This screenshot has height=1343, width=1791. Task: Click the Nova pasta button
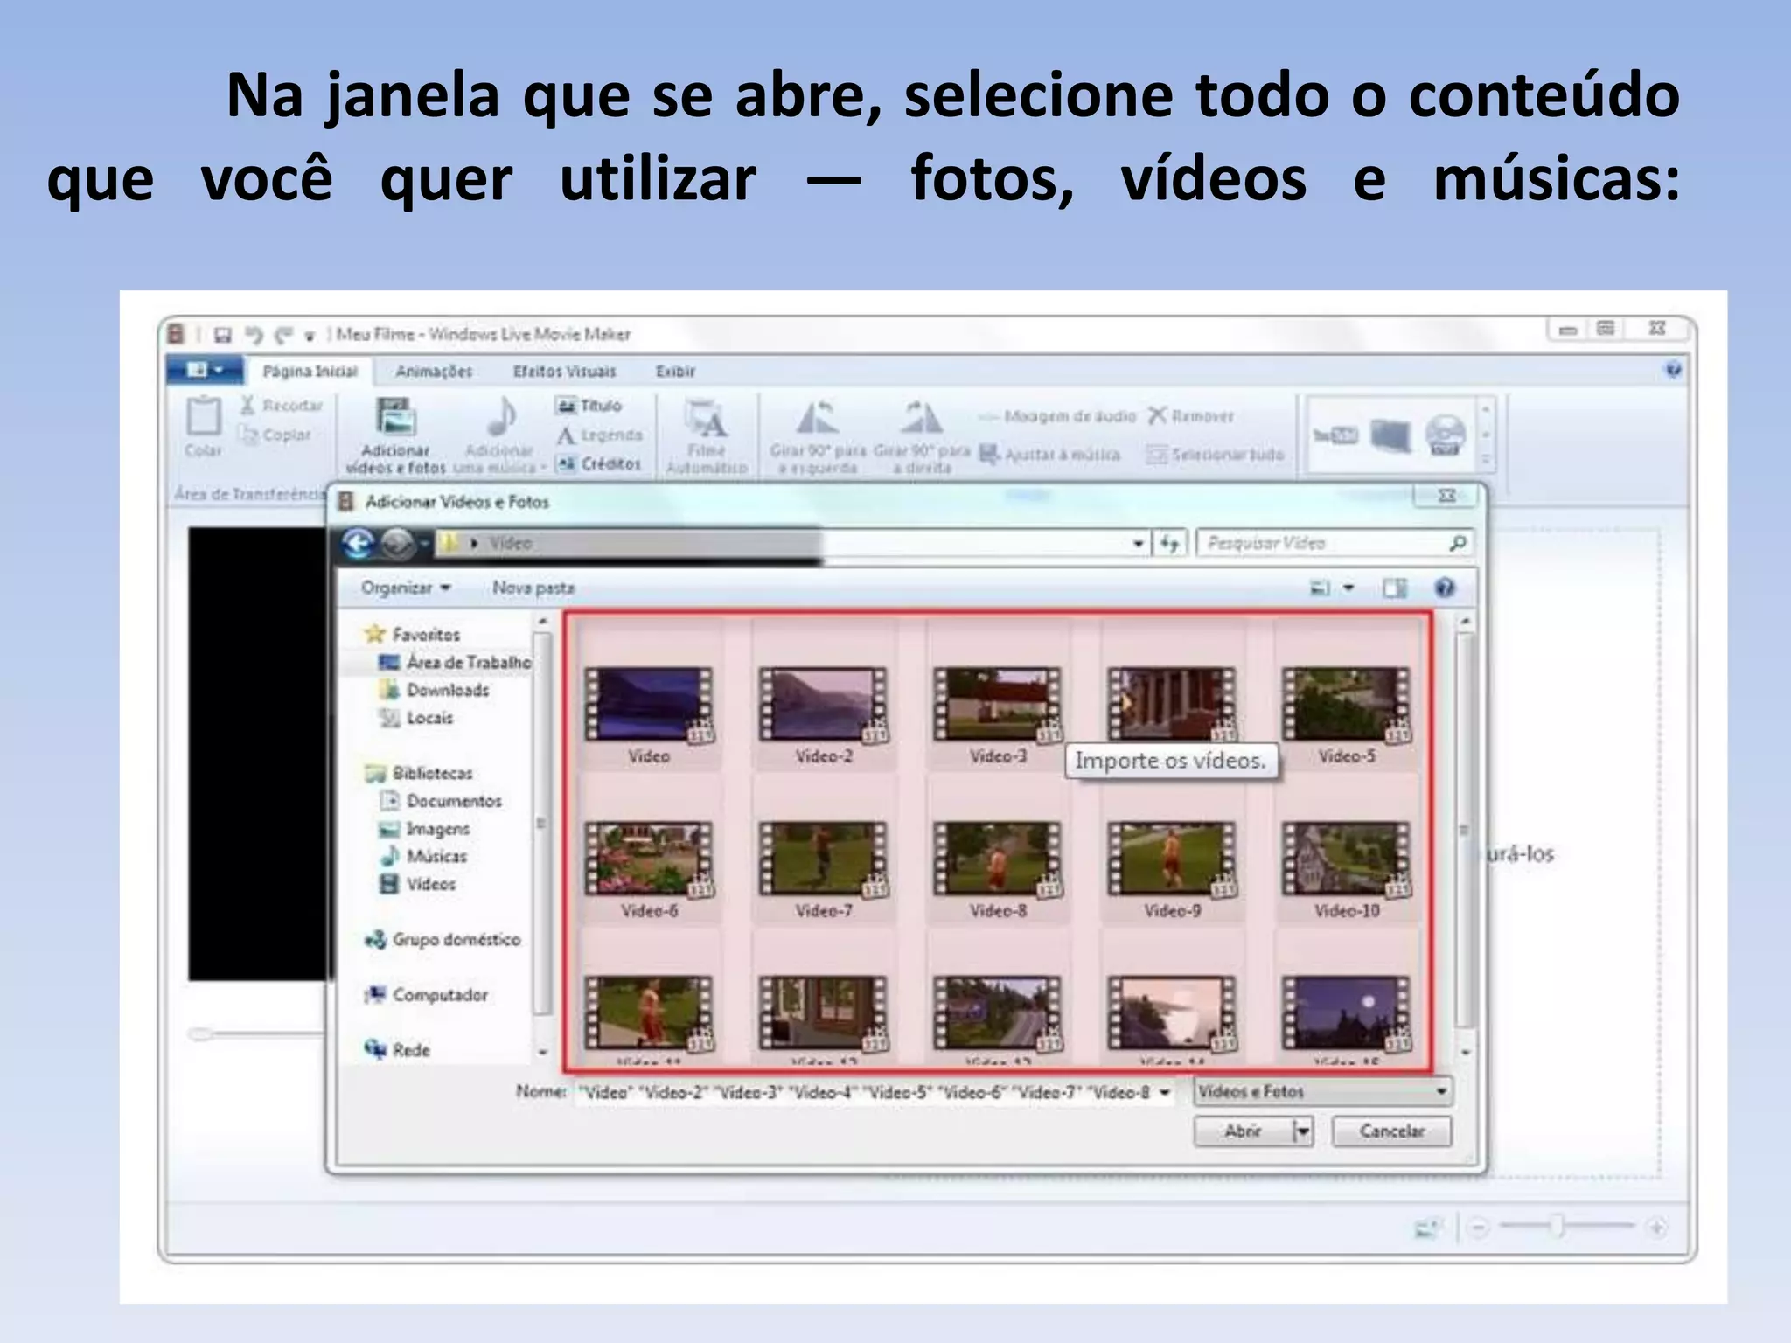(x=533, y=588)
